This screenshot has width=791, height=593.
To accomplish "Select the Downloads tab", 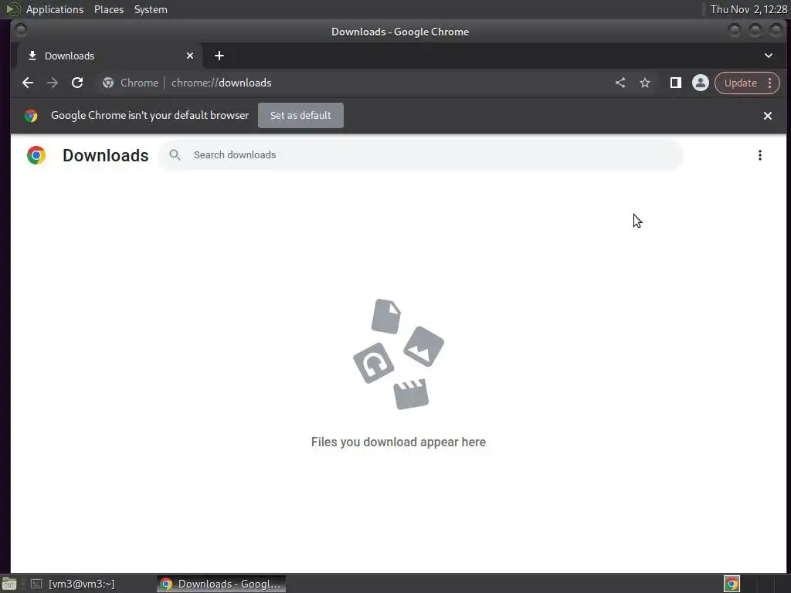I will [110, 56].
